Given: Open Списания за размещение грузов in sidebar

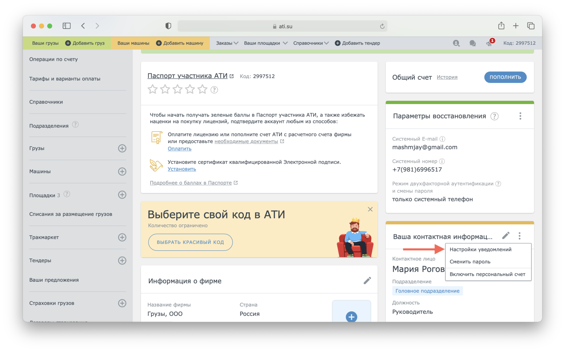Looking at the screenshot, I should pos(71,214).
